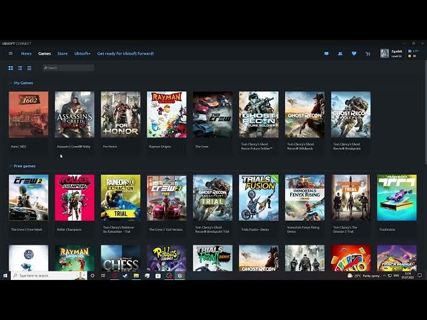Open Trials Fusion Demo cover

(x=258, y=197)
